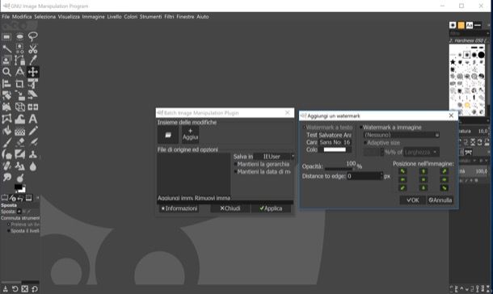Select the Zoom magnifier tool
The width and height of the screenshot is (493, 294).
click(x=6, y=72)
